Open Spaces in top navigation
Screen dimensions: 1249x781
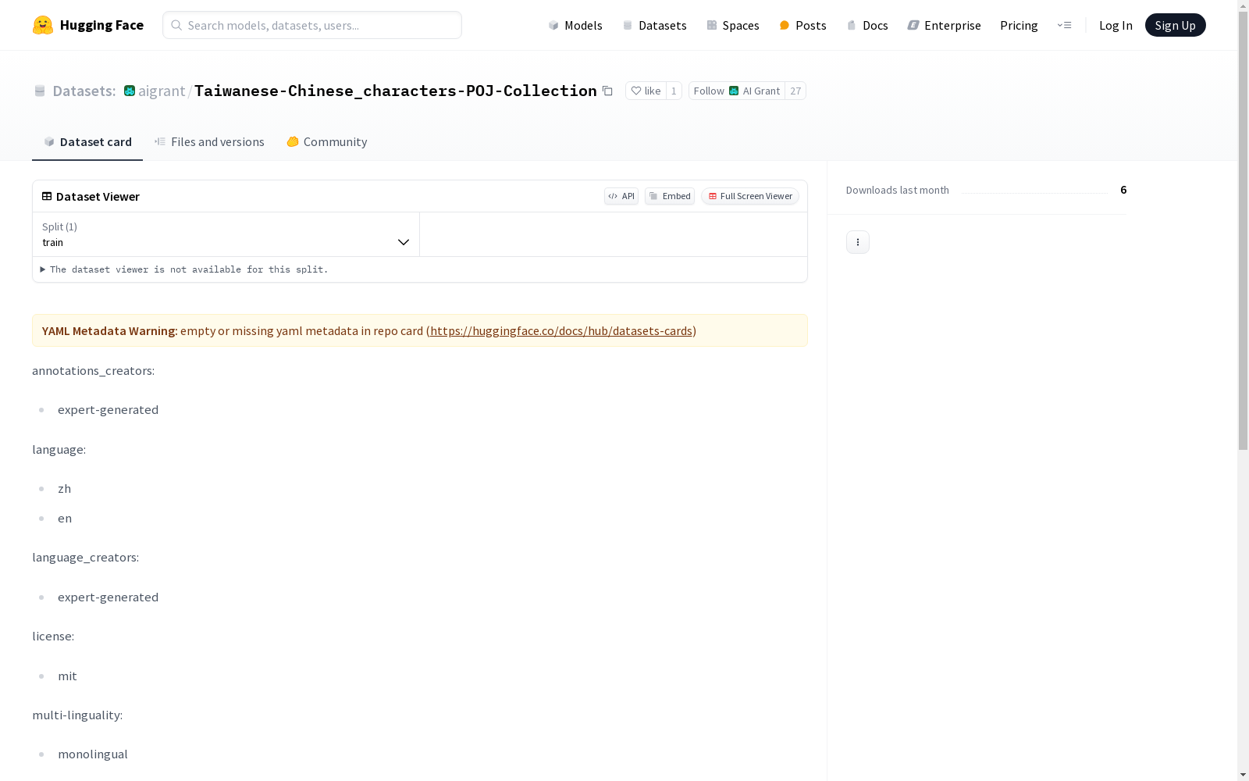pyautogui.click(x=732, y=25)
